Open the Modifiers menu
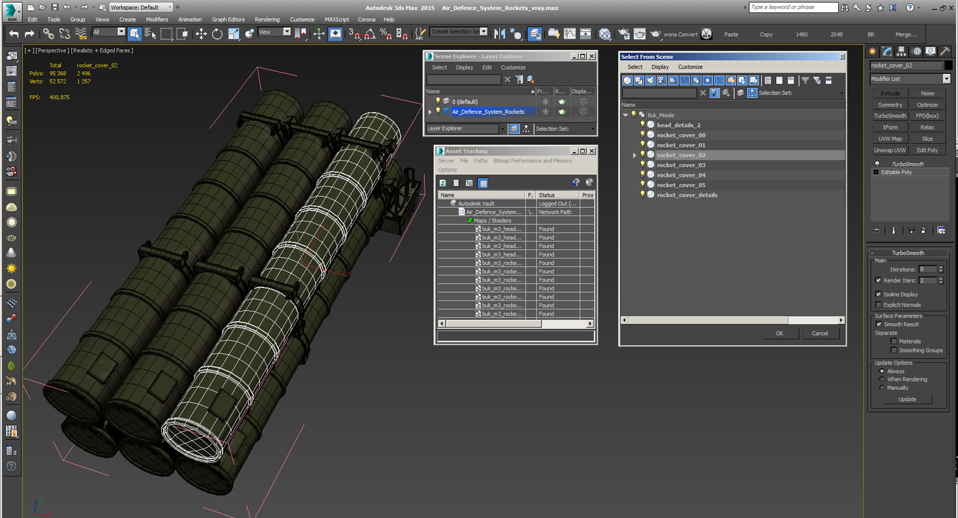Screen dimensions: 958x518 coord(157,19)
